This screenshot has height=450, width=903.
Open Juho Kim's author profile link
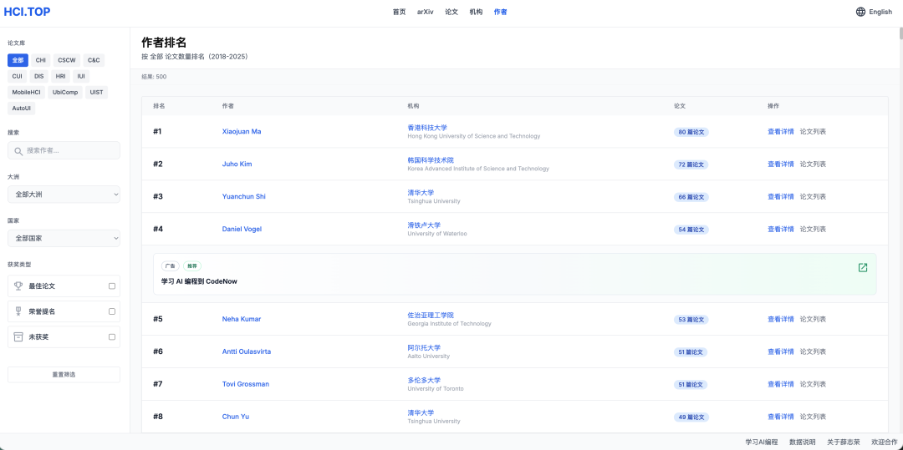click(237, 164)
